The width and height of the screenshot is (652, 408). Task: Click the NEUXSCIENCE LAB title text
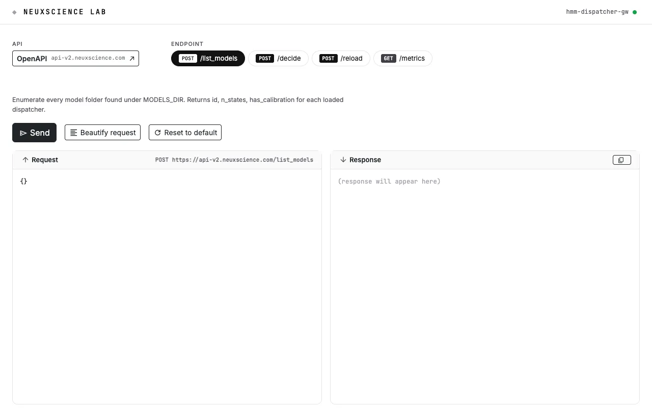(x=65, y=12)
